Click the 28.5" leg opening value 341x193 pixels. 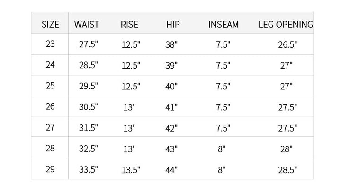tap(287, 170)
